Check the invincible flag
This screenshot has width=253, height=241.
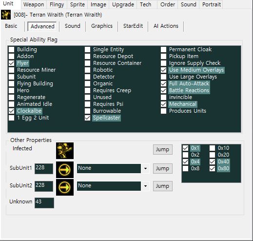[x=164, y=97]
